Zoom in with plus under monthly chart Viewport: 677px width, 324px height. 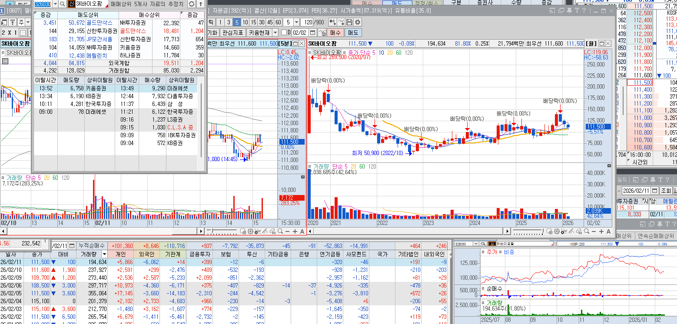[601, 231]
